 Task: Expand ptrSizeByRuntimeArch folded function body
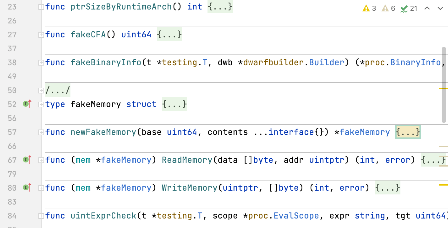pos(41,6)
